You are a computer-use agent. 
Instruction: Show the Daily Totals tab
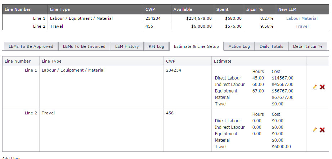(272, 46)
